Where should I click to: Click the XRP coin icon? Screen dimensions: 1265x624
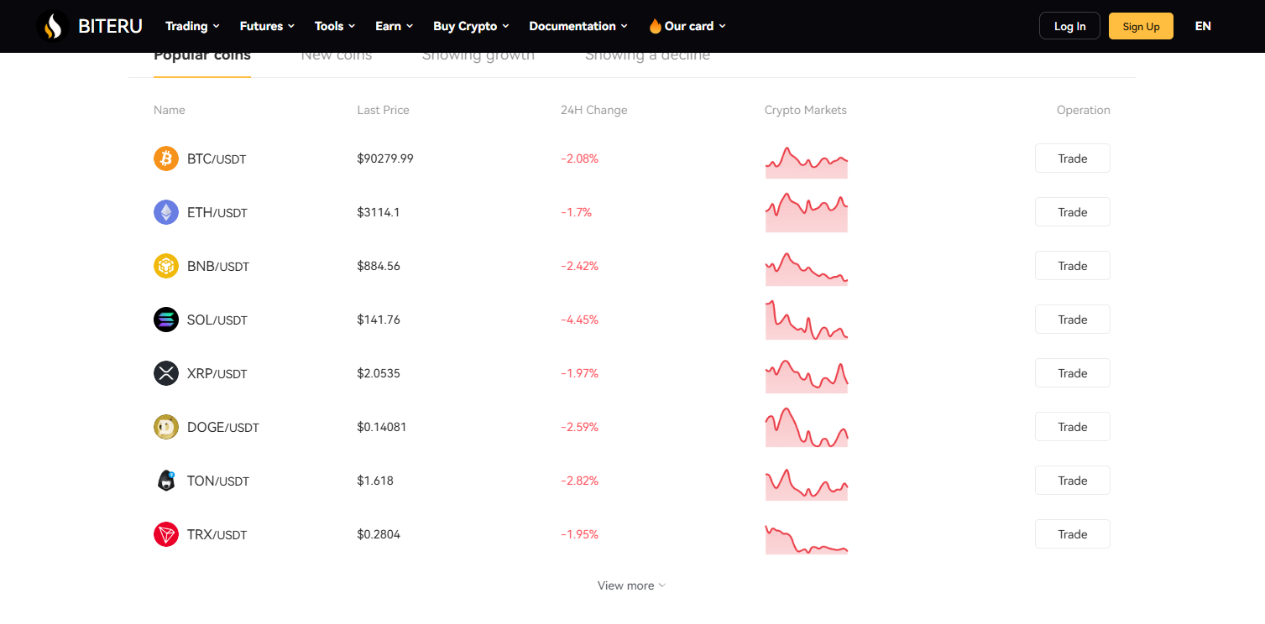(166, 373)
